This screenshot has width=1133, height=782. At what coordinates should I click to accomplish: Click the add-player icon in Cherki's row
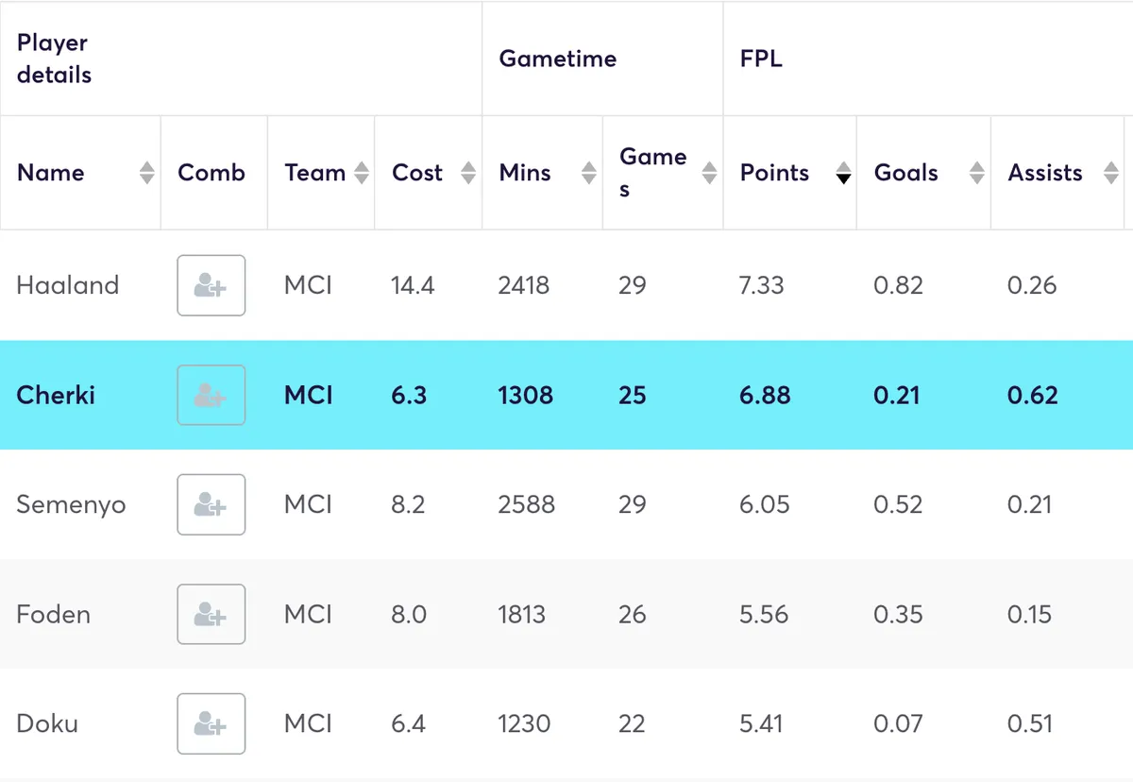point(211,395)
